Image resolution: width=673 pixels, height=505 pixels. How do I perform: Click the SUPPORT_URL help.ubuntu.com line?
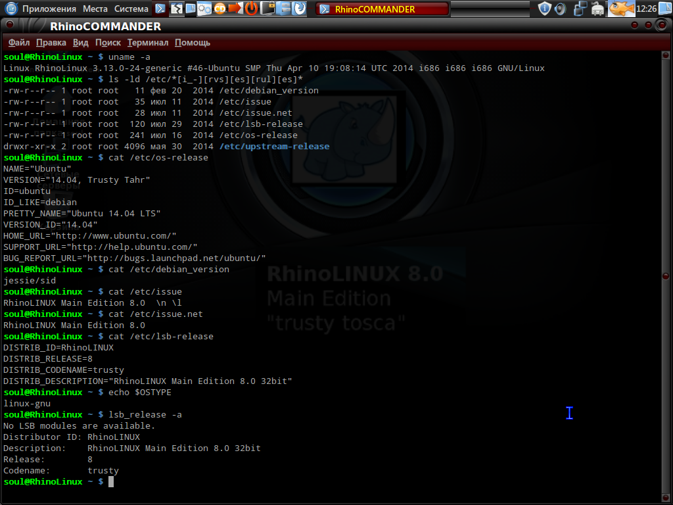point(100,247)
